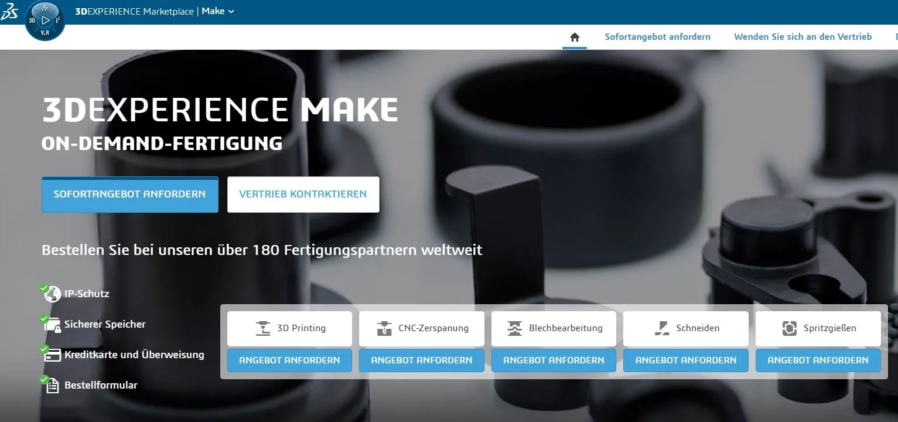Go to the home icon tab

coord(575,37)
